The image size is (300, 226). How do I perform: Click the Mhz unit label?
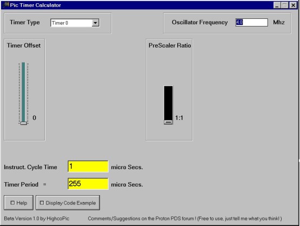[279, 22]
